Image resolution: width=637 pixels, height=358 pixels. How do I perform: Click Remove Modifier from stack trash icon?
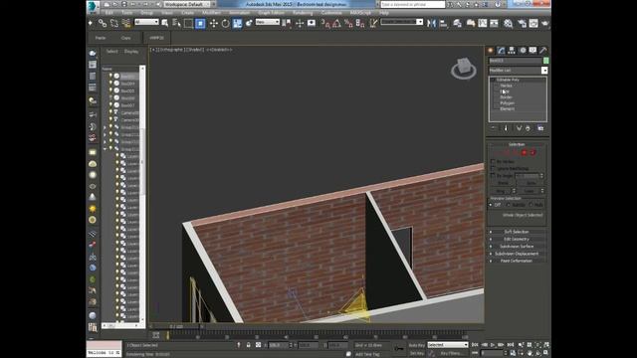pyautogui.click(x=528, y=128)
